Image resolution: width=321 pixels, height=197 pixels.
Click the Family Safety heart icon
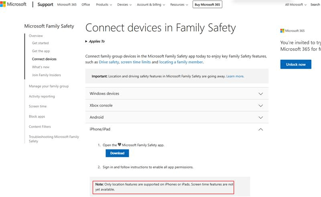[x=119, y=145]
